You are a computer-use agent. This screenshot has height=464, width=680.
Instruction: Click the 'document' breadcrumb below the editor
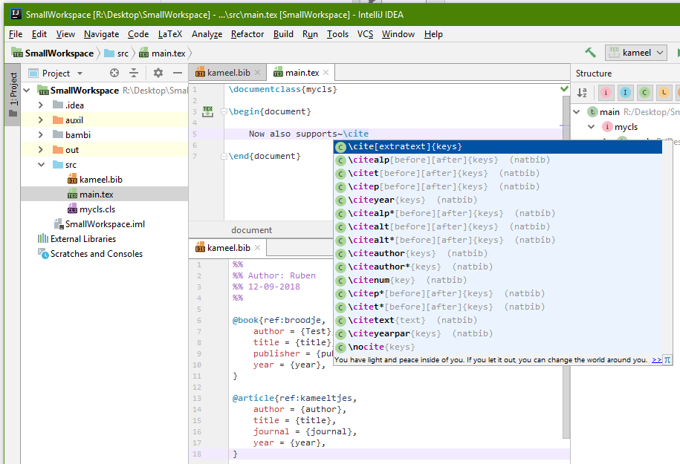click(x=251, y=230)
